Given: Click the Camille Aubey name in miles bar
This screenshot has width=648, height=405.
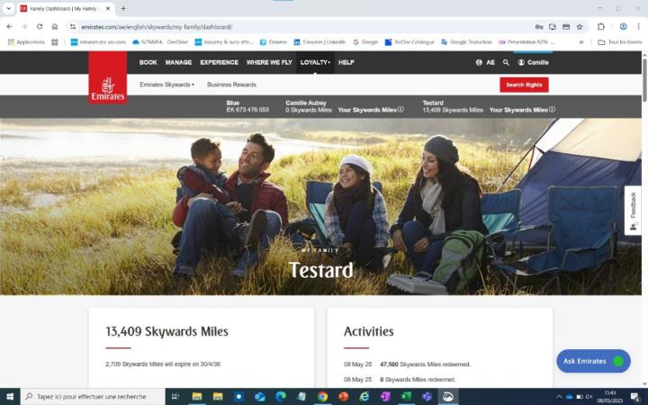Looking at the screenshot, I should 306,103.
